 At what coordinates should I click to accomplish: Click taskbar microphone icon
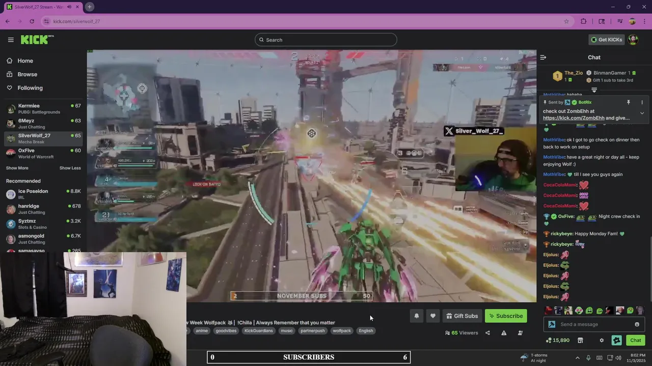[x=588, y=357]
